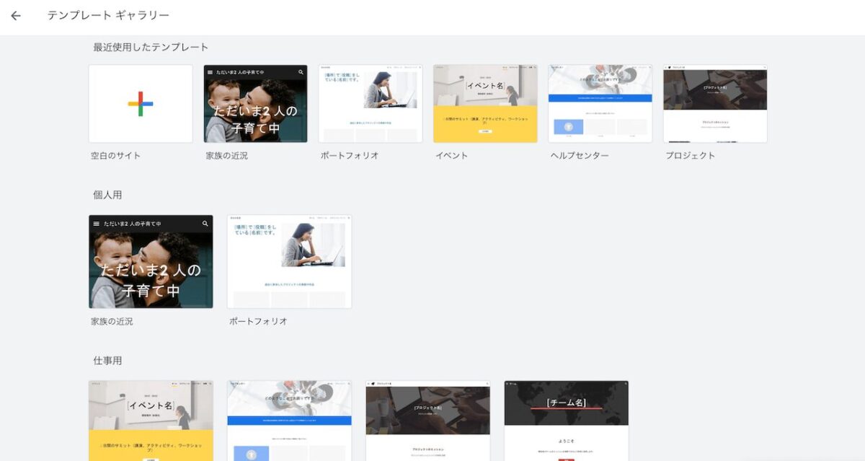The image size is (865, 461).
Task: Click the 家族の近況 label under 最近使用したテンプレート
Action: click(x=226, y=155)
